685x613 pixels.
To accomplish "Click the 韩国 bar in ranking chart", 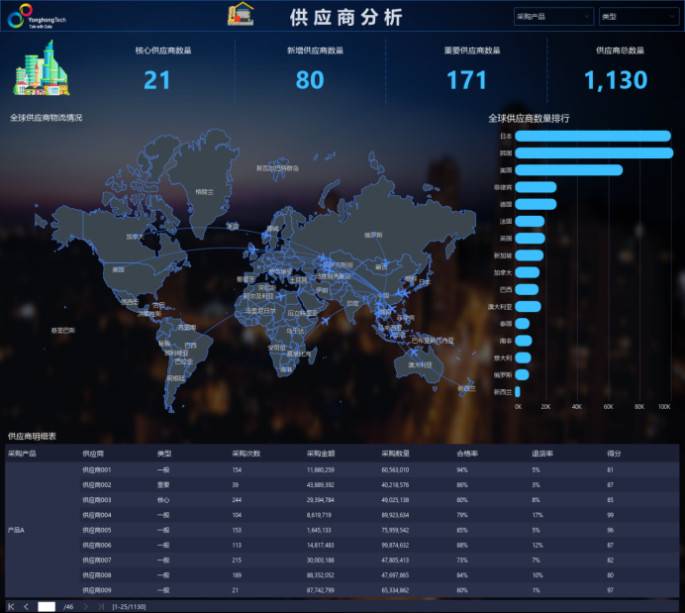I will pos(593,153).
